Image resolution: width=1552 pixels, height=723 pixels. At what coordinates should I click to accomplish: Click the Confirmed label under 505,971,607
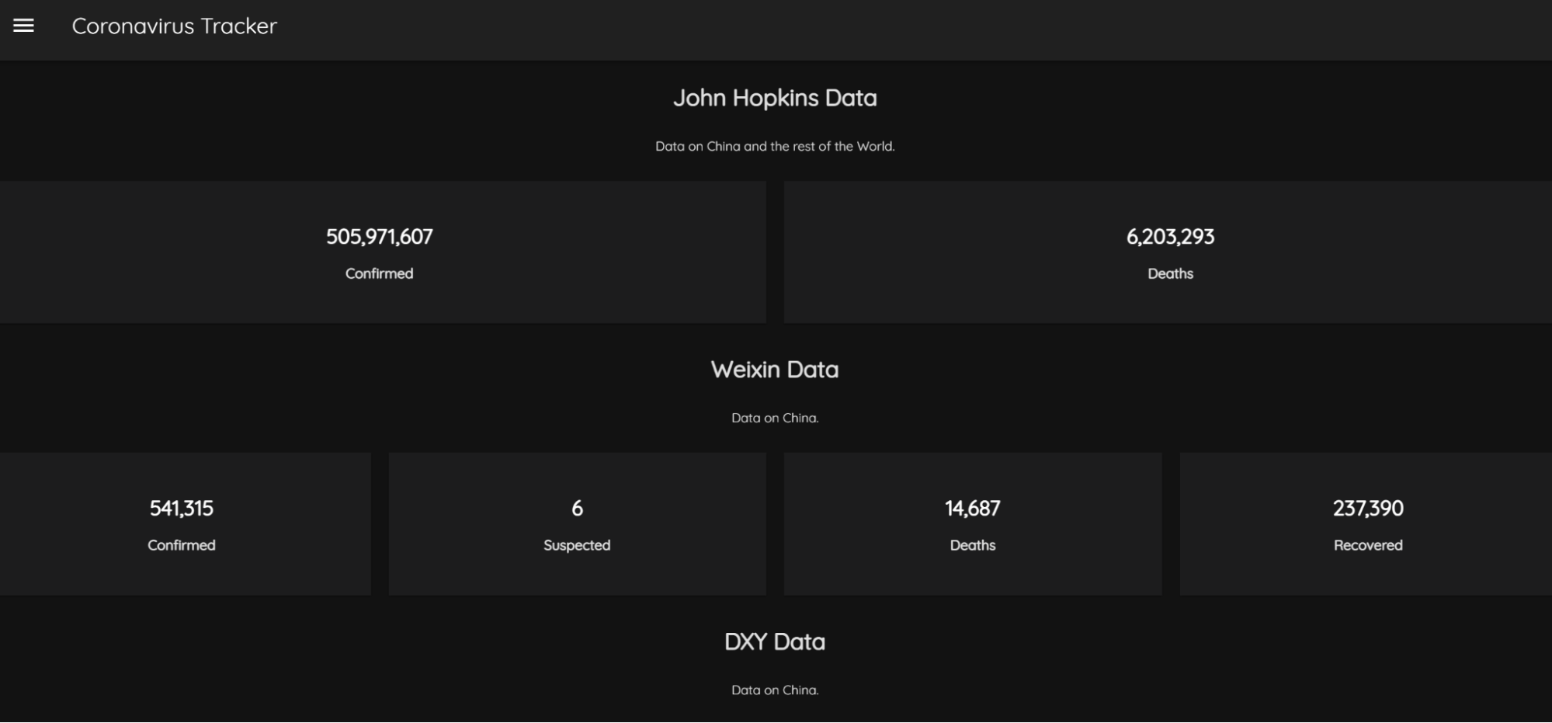[x=379, y=273]
